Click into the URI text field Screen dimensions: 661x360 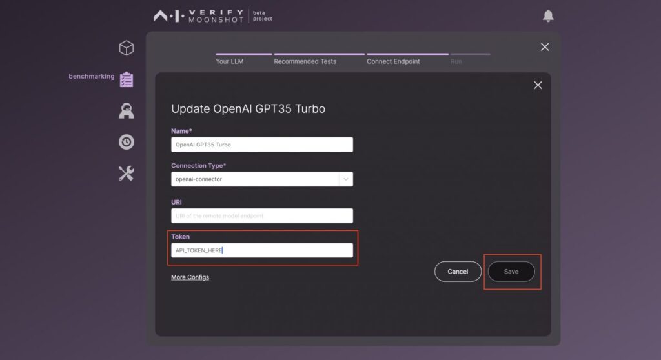coord(261,215)
